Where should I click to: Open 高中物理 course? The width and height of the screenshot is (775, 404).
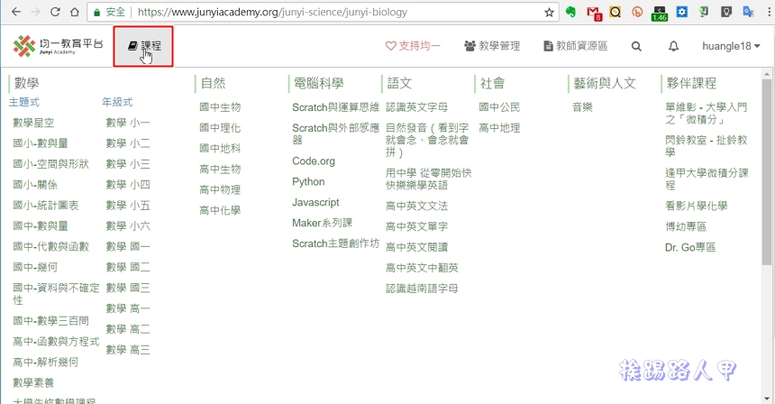(220, 190)
